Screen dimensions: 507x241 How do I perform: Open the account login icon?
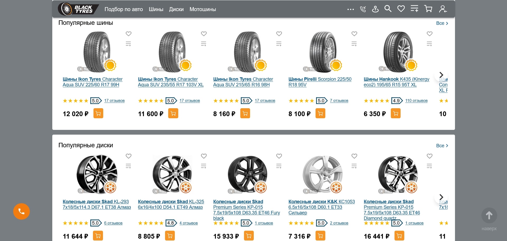(443, 9)
